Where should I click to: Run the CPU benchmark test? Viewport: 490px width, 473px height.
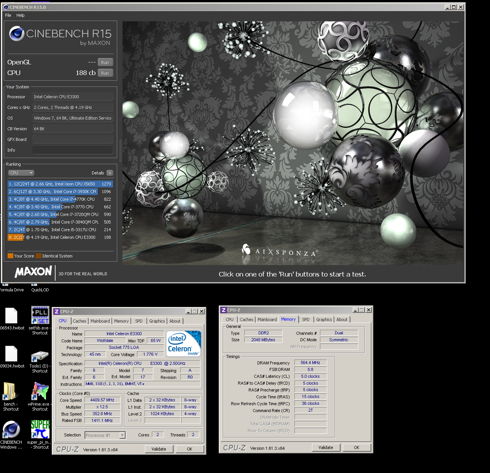coord(105,73)
